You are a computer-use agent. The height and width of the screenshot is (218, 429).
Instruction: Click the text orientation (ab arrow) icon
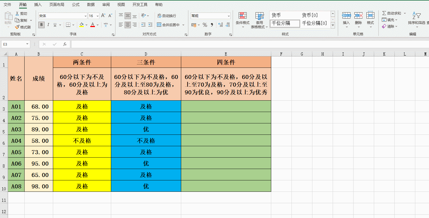(x=143, y=16)
